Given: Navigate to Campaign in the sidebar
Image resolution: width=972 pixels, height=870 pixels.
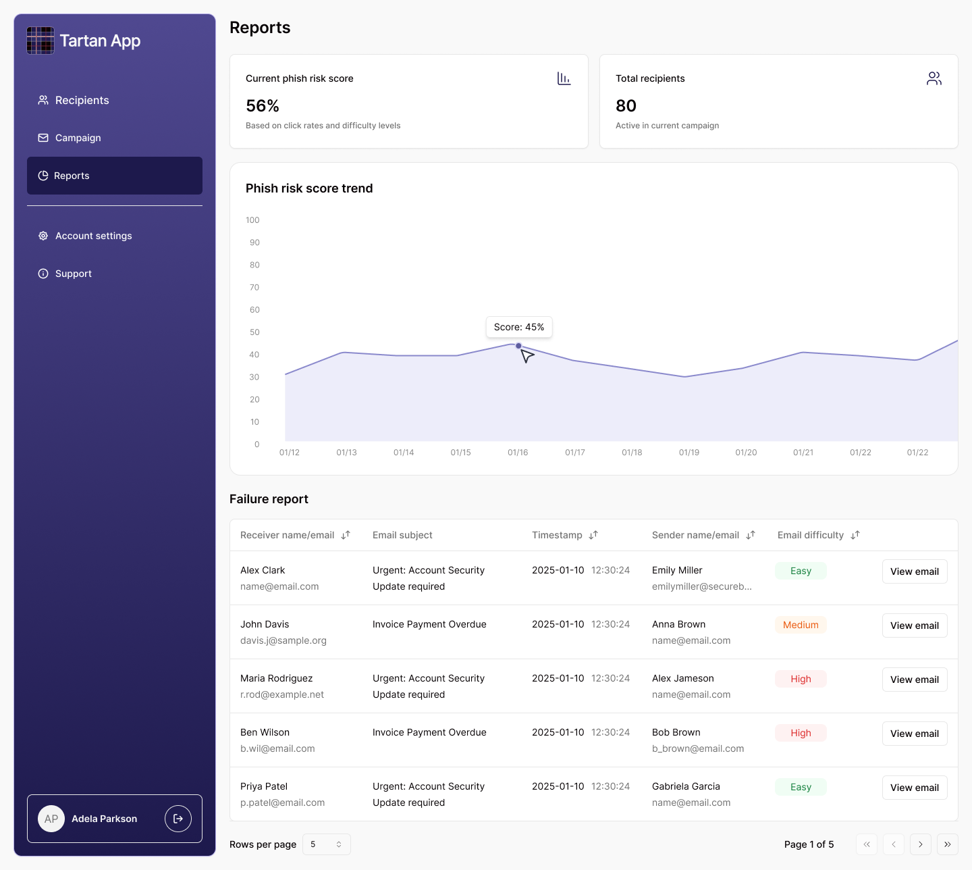Looking at the screenshot, I should (x=78, y=138).
